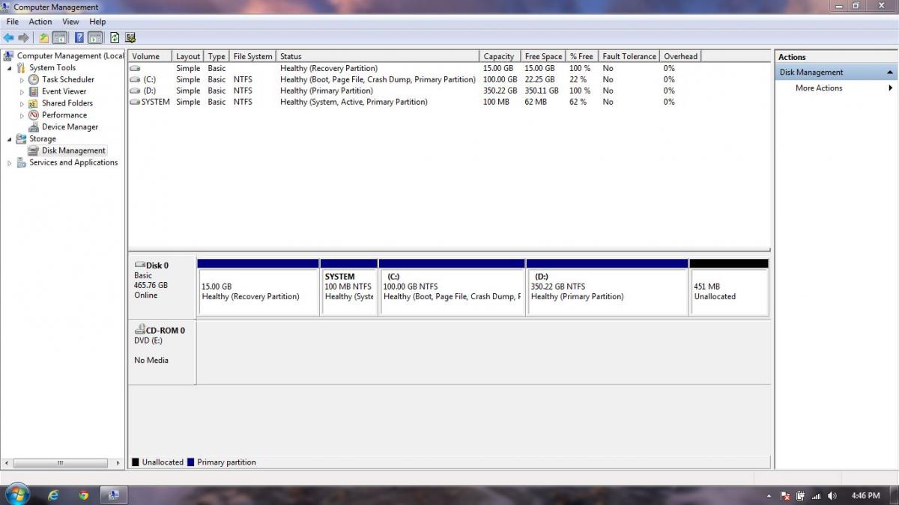The height and width of the screenshot is (505, 899).
Task: Click the Back arrow toolbar icon
Action: [9, 37]
